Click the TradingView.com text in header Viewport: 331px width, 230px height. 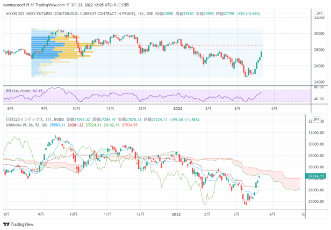pos(50,5)
